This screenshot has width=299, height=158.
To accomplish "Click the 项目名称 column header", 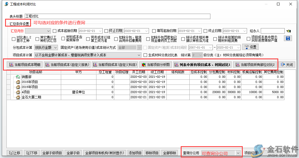I will pos(36,72).
